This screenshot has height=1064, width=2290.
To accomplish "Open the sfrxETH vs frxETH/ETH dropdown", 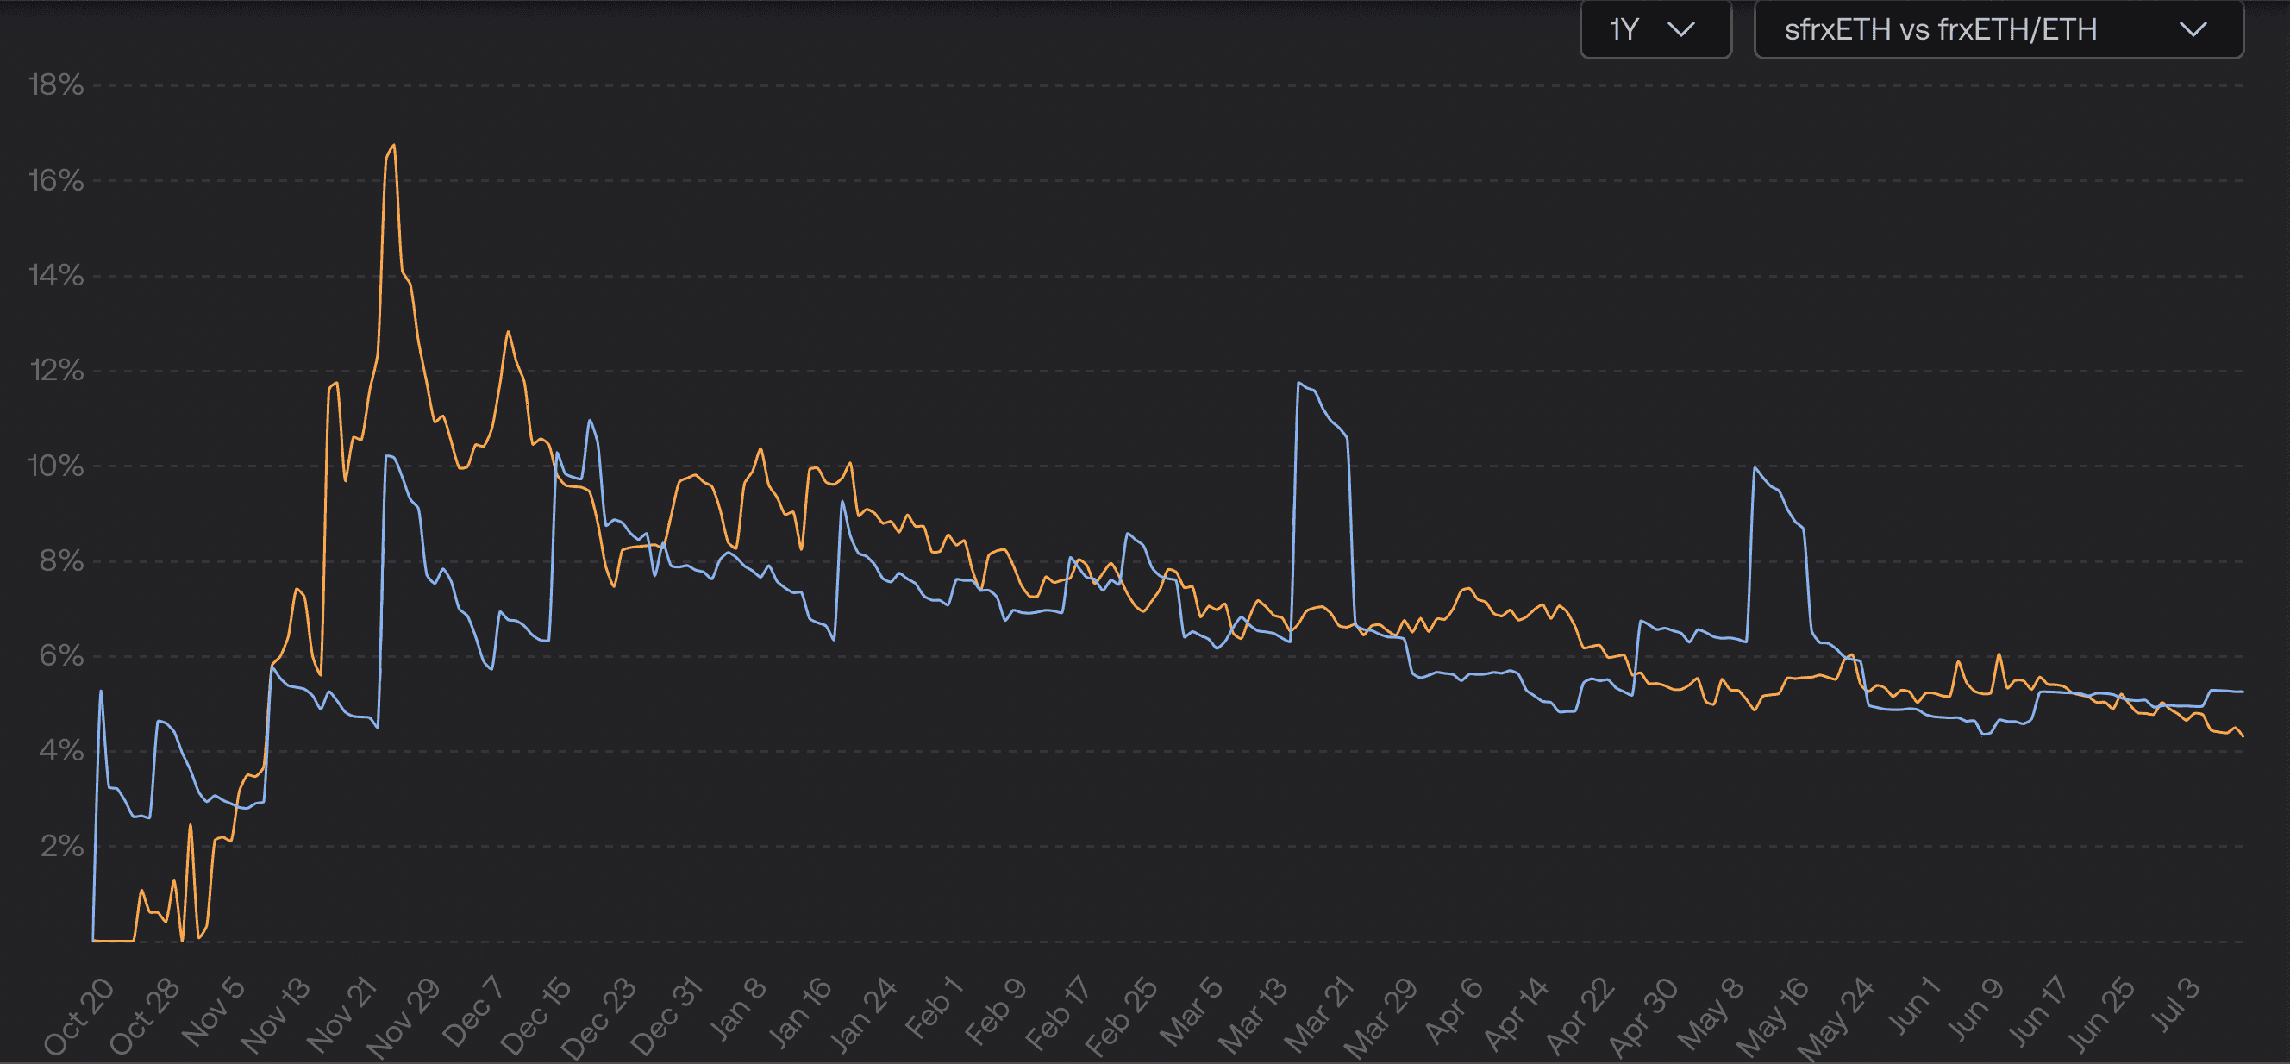I will (x=1998, y=29).
